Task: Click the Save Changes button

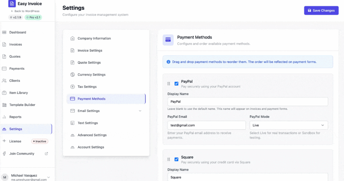Action: tap(321, 10)
